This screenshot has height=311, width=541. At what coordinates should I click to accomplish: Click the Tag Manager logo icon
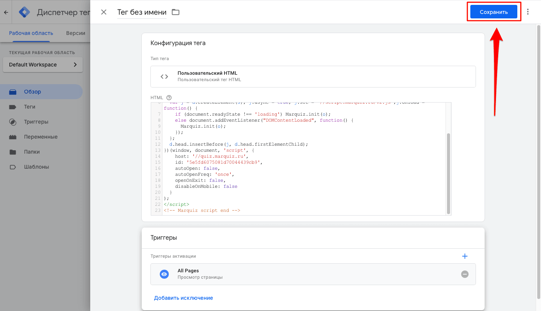(x=24, y=12)
